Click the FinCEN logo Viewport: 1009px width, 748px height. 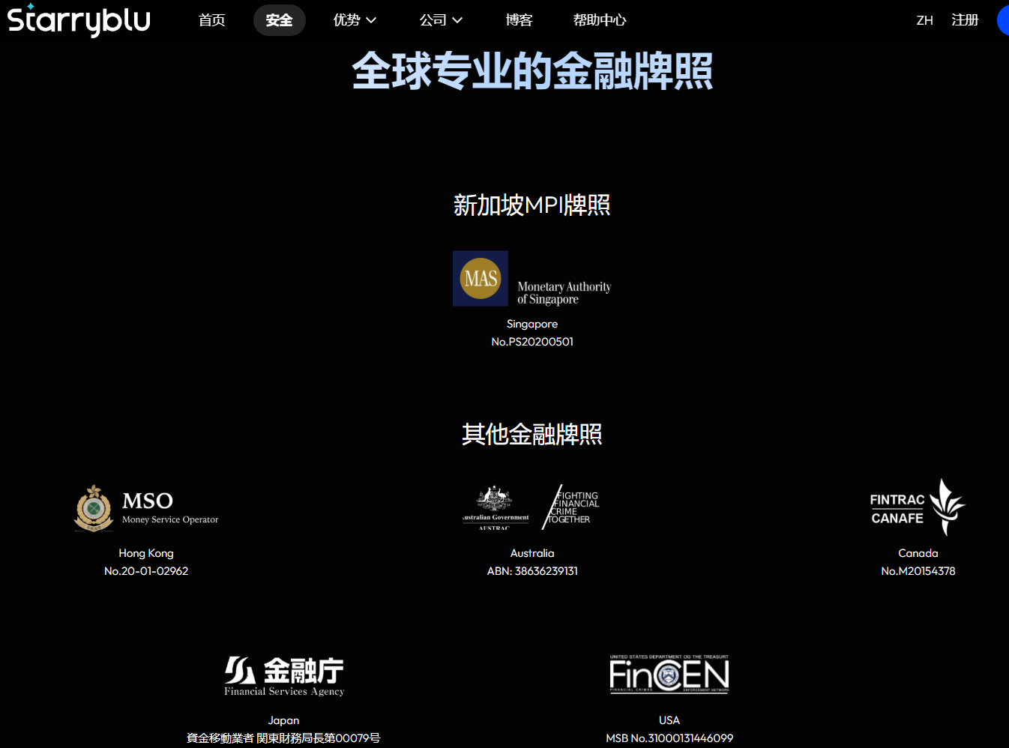point(669,674)
